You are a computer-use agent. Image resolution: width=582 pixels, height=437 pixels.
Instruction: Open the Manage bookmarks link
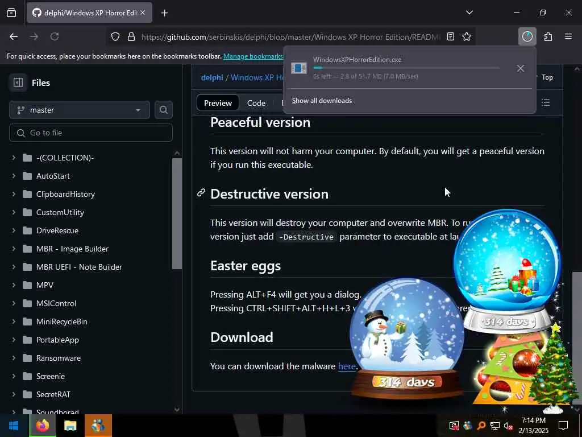253,56
